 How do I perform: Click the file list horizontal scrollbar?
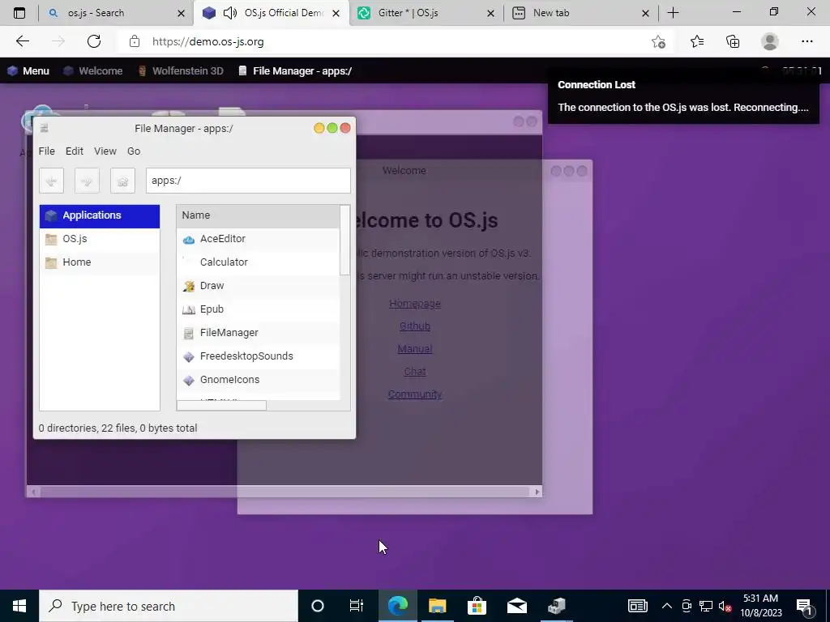[222, 405]
